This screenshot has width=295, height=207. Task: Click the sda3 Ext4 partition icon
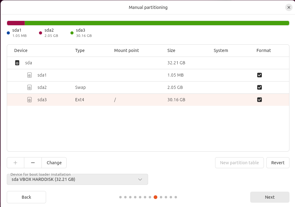click(x=29, y=100)
